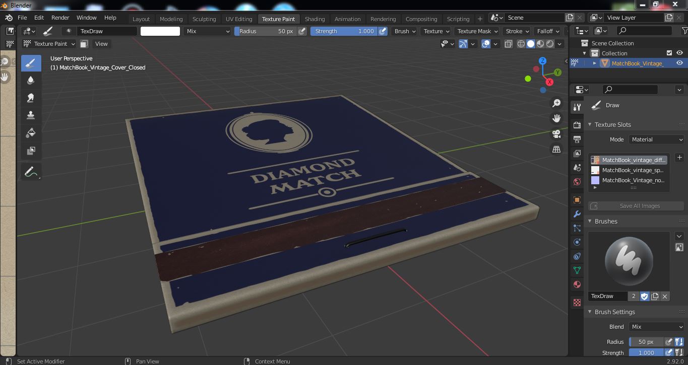Select the Fill bucket tool
This screenshot has height=365, width=688.
pyautogui.click(x=31, y=133)
